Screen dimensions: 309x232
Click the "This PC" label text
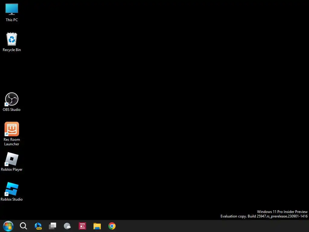pos(12,20)
